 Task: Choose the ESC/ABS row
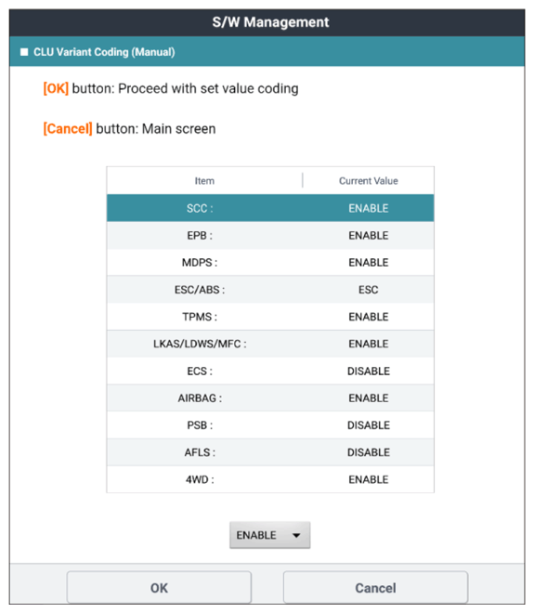point(270,290)
